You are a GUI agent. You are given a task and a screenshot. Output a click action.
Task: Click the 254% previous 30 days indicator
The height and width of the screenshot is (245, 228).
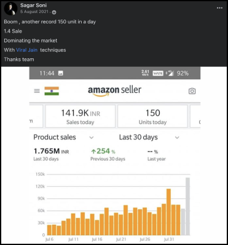(103, 152)
